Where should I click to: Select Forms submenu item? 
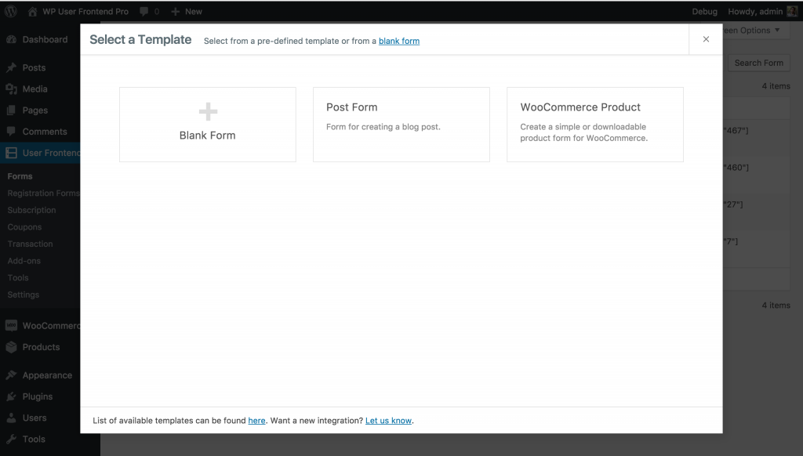(x=20, y=176)
